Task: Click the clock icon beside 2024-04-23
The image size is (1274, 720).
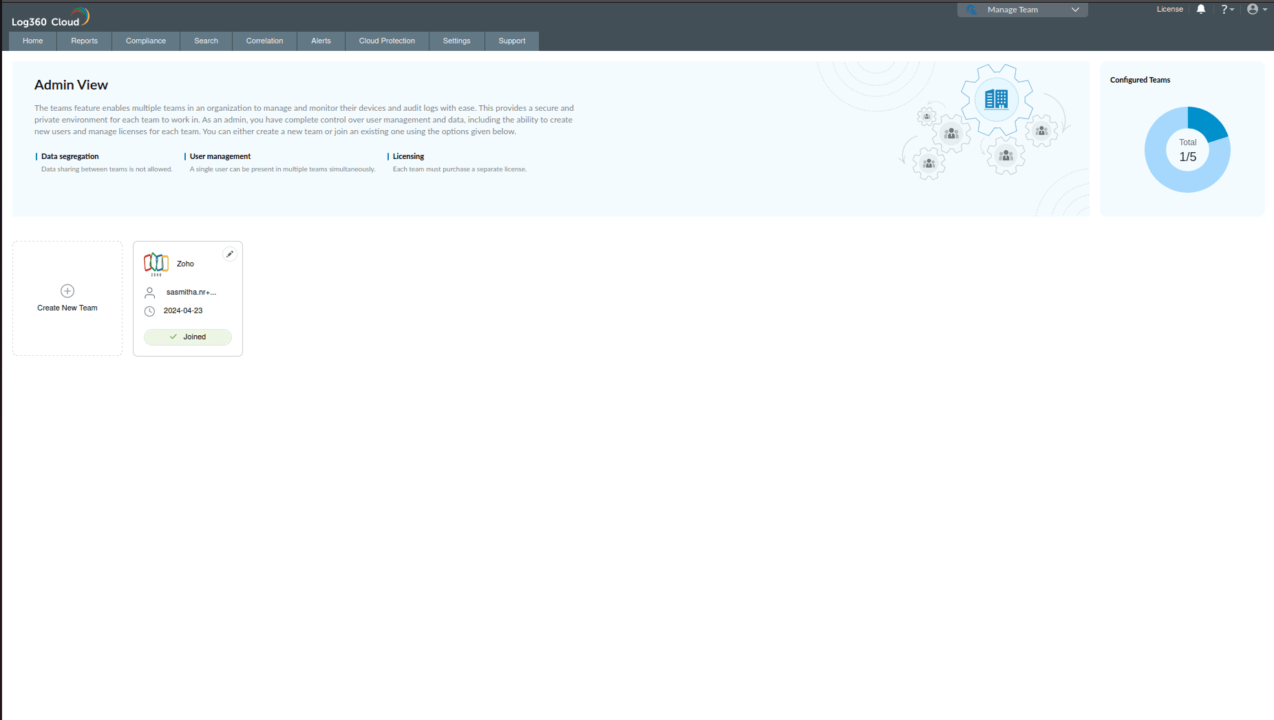Action: (x=149, y=311)
